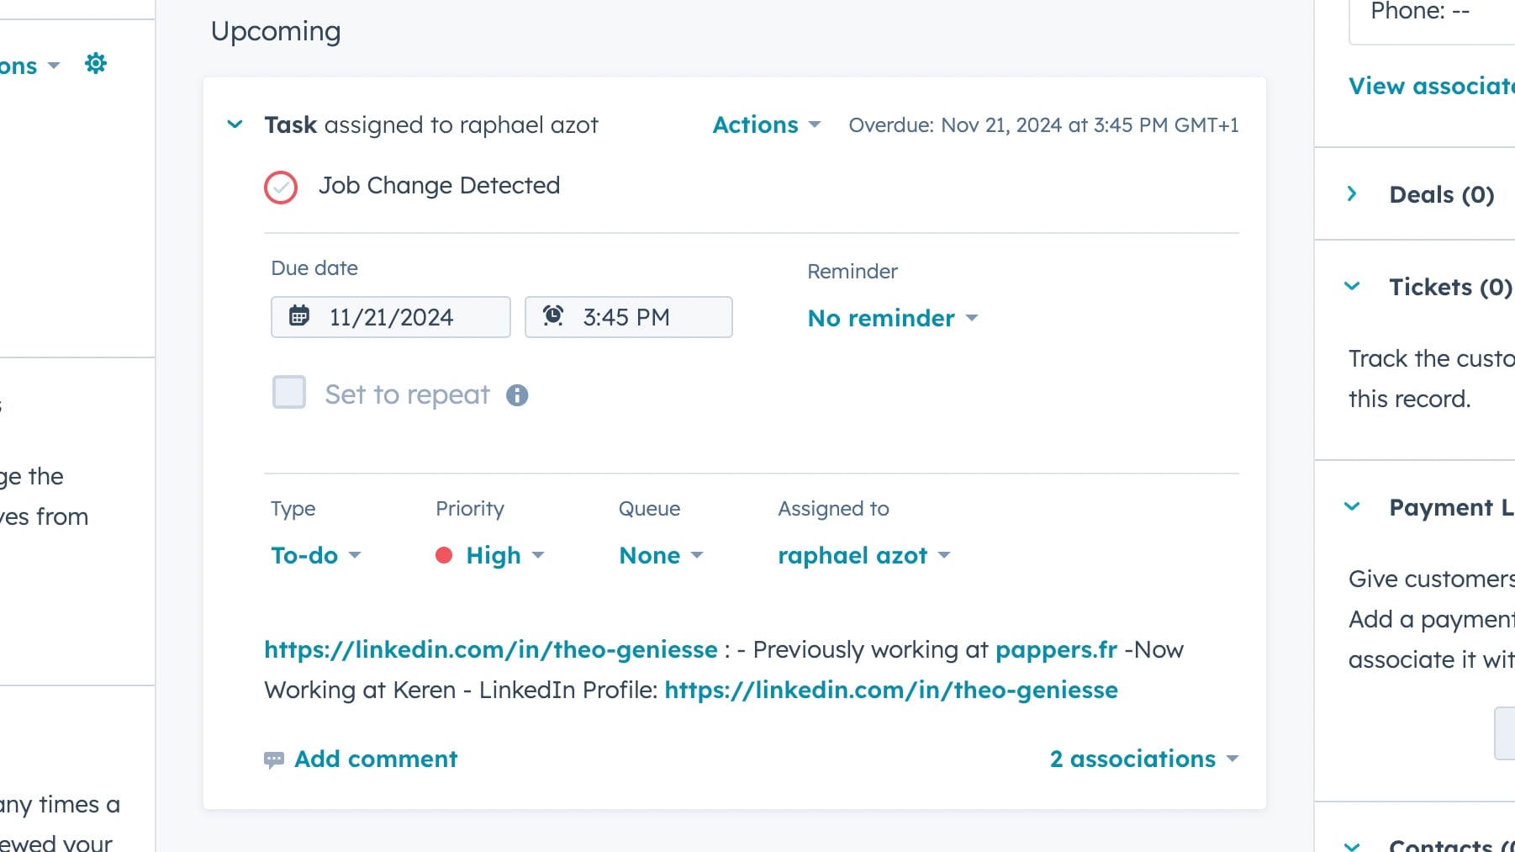1515x852 pixels.
Task: Collapse the Tickets section
Action: tap(1352, 287)
